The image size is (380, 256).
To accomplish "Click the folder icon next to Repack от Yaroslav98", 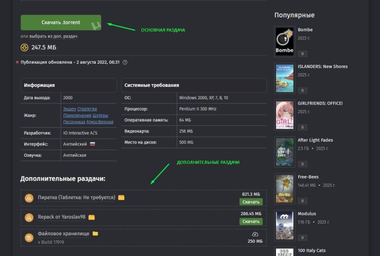I will point(92,217).
